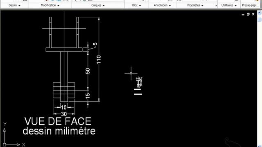Image resolution: width=262 pixels, height=147 pixels.
Task: Select the 30 dimension text under the part
Action: tap(64, 114)
